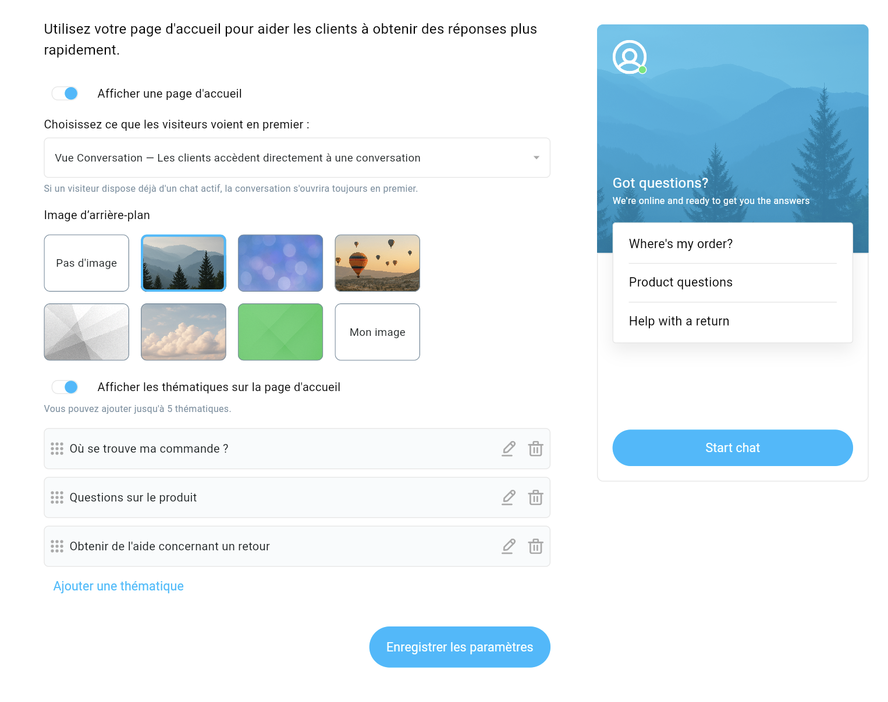Screen dimensions: 888x702
Task: Click pencil icon for 'Obtenir de l'aide' topic
Action: [509, 546]
